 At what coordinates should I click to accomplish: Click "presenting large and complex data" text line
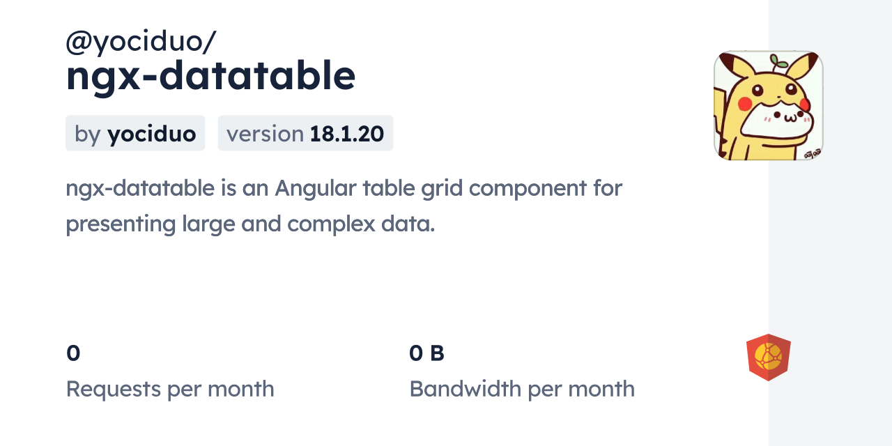click(x=250, y=224)
